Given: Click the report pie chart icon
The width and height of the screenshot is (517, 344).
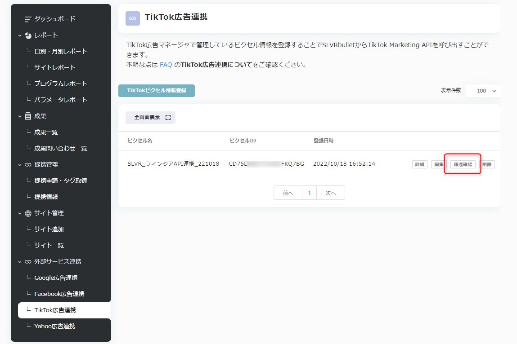Looking at the screenshot, I should click(28, 35).
